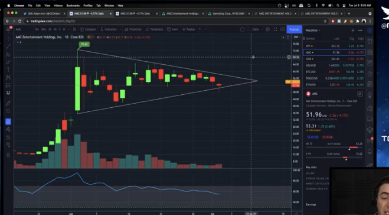The height and width of the screenshot is (215, 389).
Task: Select SPY row in the watchlist
Action: click(x=334, y=46)
